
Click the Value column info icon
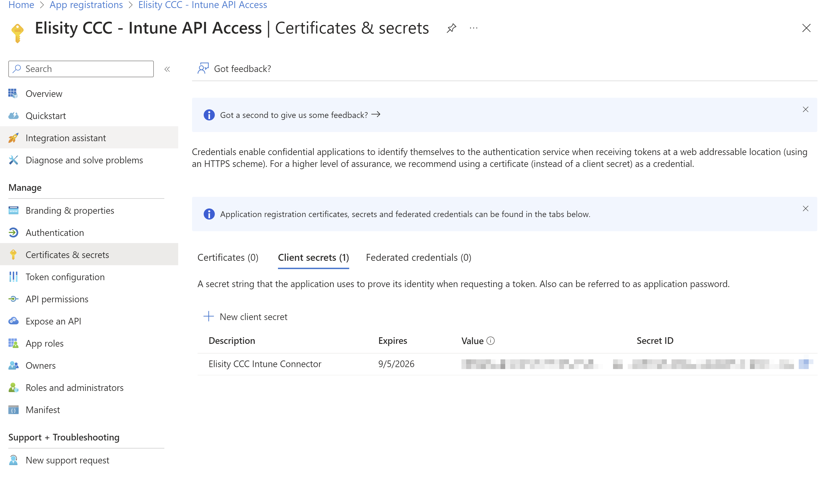(490, 341)
